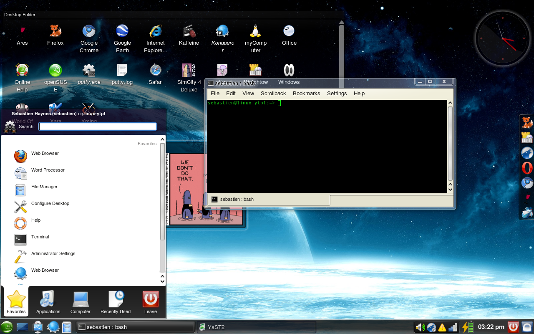The height and width of the screenshot is (334, 534).
Task: Open the Bookmarks menu in terminal
Action: [x=306, y=94]
